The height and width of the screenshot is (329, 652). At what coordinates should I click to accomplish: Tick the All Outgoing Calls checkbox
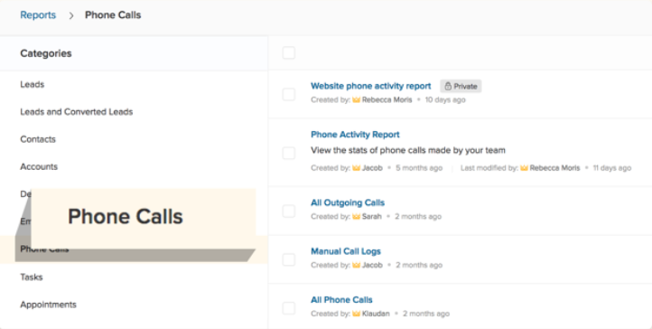(x=289, y=211)
